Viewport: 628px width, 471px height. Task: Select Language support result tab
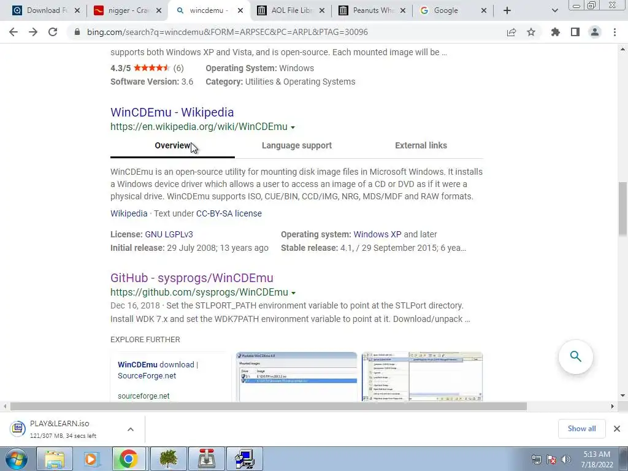(x=297, y=146)
